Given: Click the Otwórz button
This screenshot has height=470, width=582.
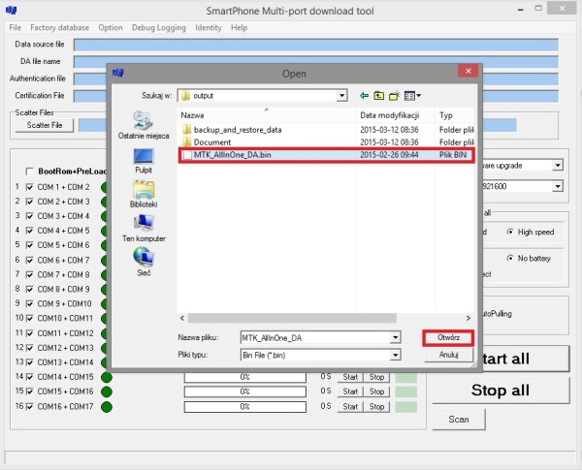Looking at the screenshot, I should [x=448, y=337].
